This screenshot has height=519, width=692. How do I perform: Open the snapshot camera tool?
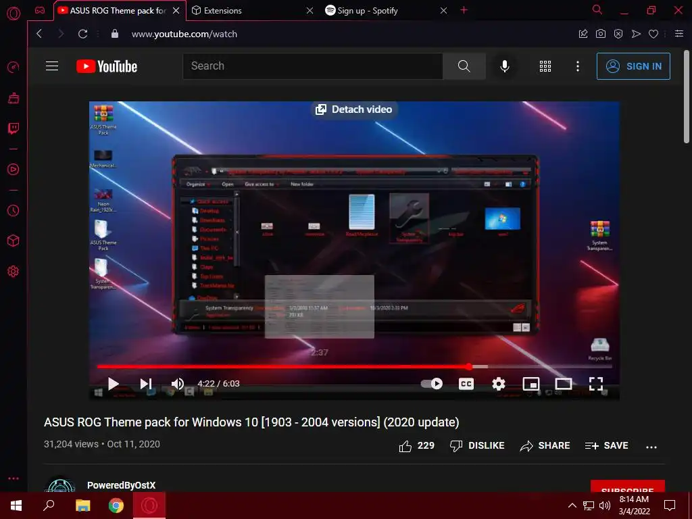(601, 34)
